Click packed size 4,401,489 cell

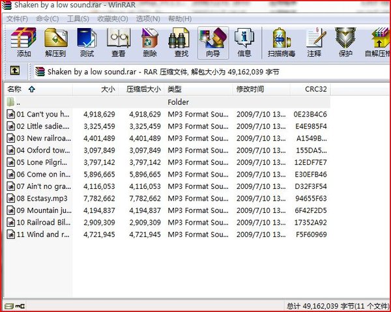(x=145, y=138)
